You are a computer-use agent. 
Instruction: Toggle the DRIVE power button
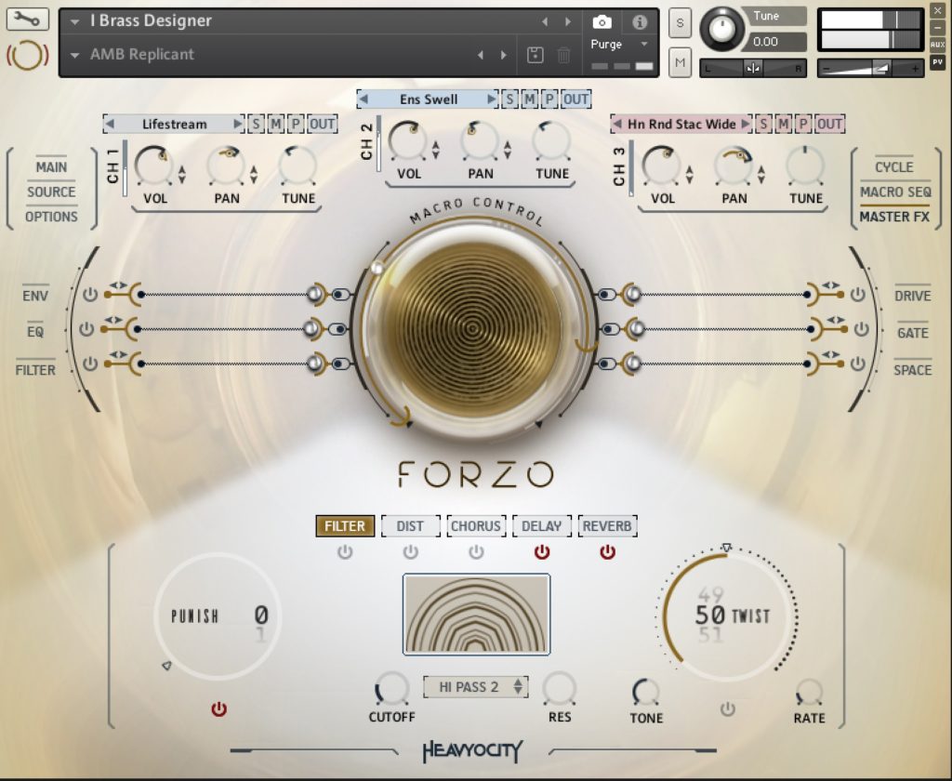[857, 295]
